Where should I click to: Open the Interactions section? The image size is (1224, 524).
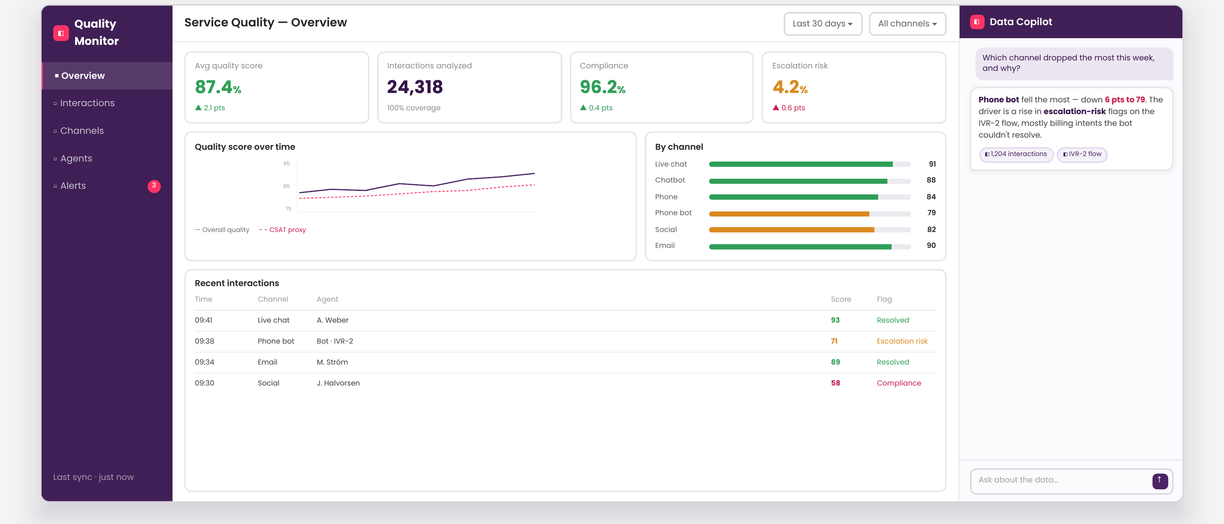point(107,103)
